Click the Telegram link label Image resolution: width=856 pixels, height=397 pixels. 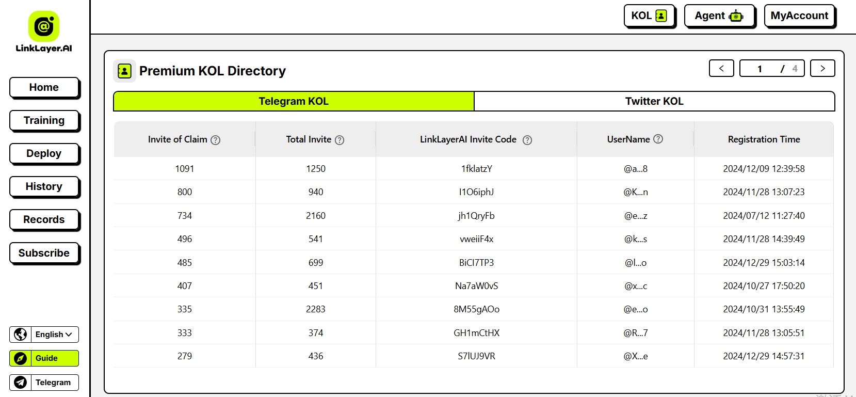pyautogui.click(x=53, y=383)
